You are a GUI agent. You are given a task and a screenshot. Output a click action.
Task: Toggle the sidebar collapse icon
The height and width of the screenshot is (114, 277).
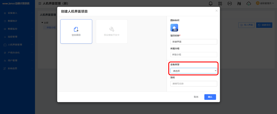(x=40, y=3)
